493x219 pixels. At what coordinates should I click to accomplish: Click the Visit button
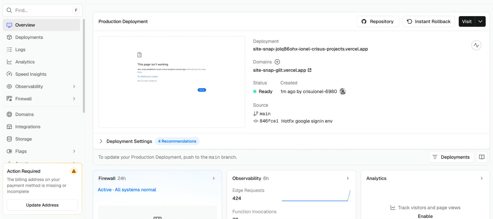point(467,21)
